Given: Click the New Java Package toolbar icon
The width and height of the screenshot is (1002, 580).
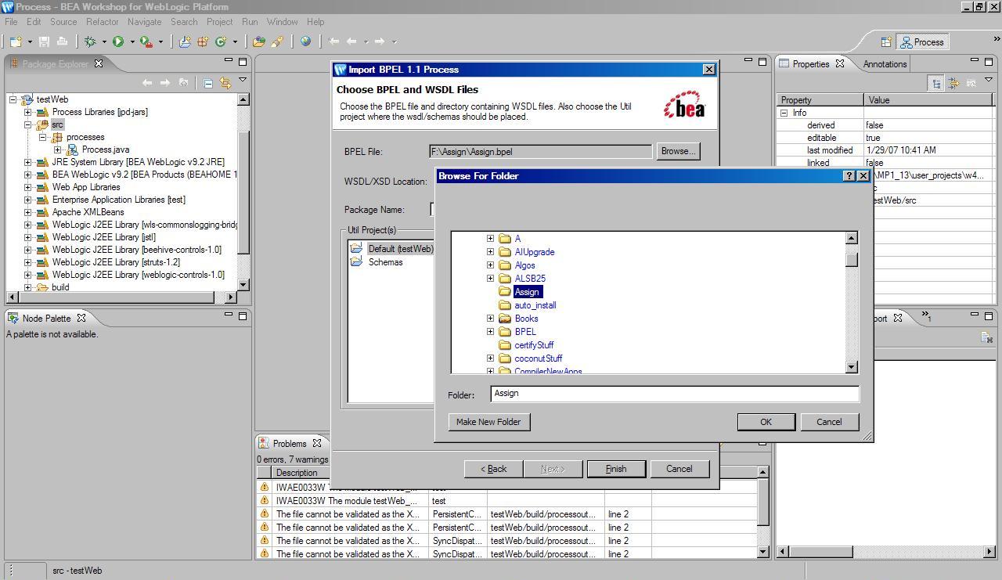Looking at the screenshot, I should coord(203,41).
